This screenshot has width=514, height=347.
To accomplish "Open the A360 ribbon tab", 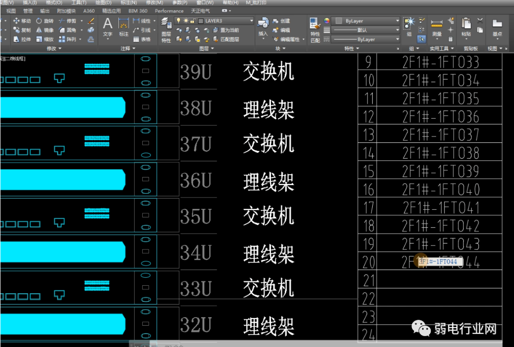I will click(x=88, y=10).
